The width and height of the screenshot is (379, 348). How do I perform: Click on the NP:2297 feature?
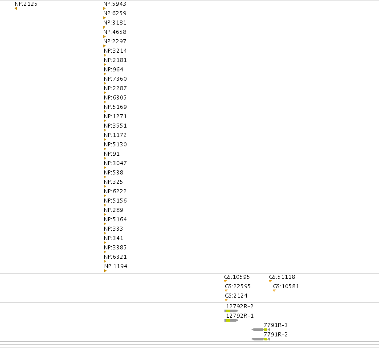[115, 41]
